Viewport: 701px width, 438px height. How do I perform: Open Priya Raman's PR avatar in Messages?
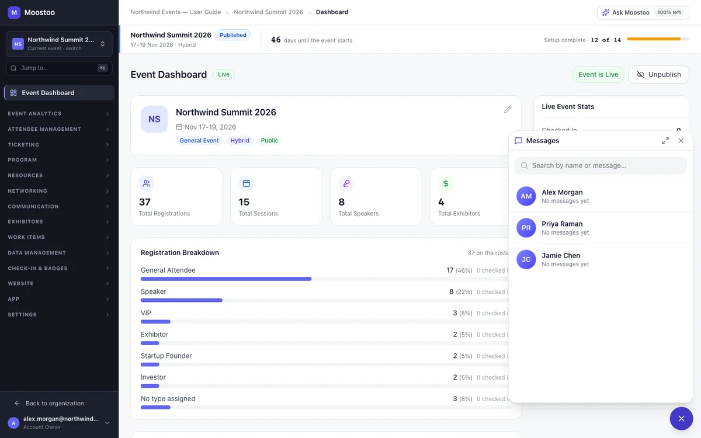(526, 228)
